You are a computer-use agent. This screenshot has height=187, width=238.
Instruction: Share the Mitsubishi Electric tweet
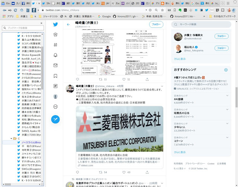click(147, 172)
